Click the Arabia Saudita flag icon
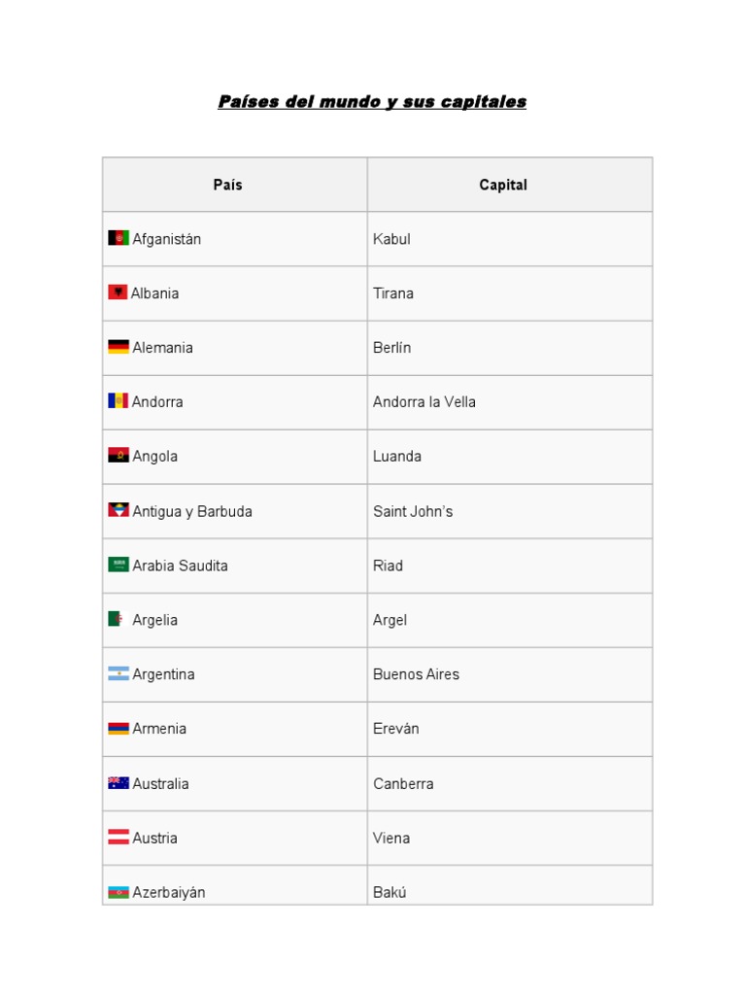The image size is (746, 995). [x=119, y=565]
